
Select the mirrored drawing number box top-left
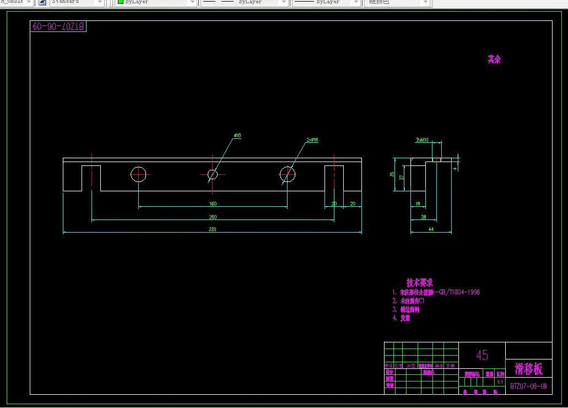[x=58, y=26]
